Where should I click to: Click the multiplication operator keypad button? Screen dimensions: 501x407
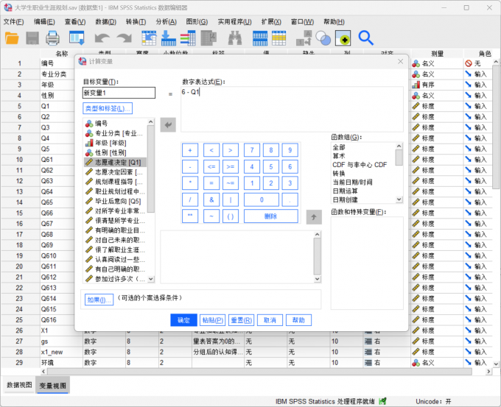190,183
